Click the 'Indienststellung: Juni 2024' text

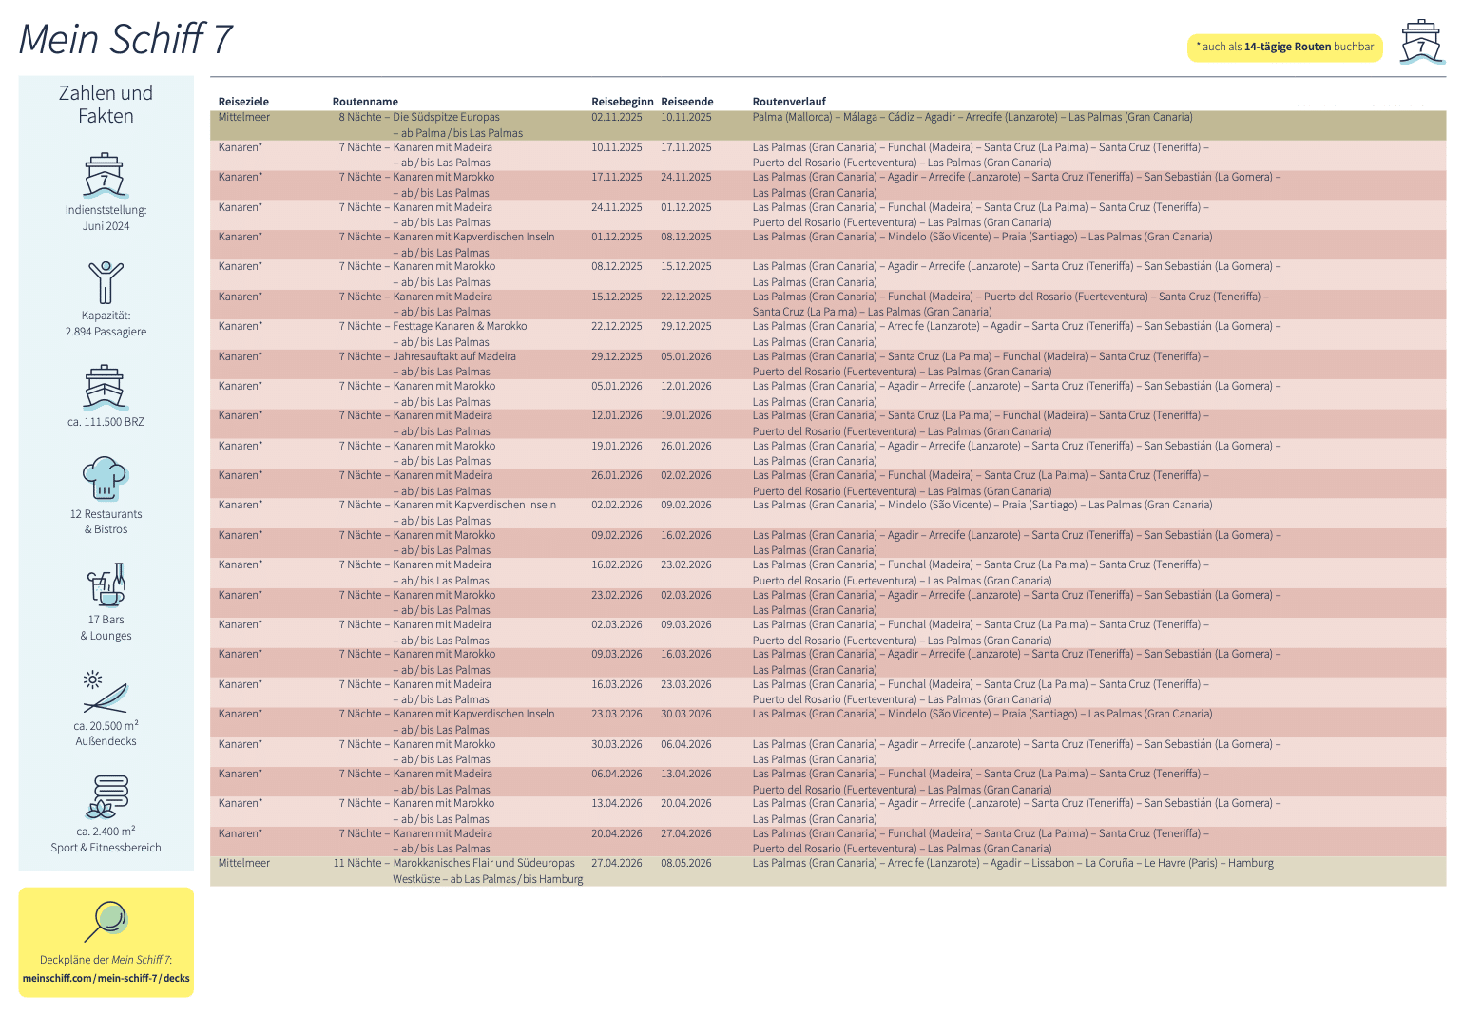pos(106,218)
